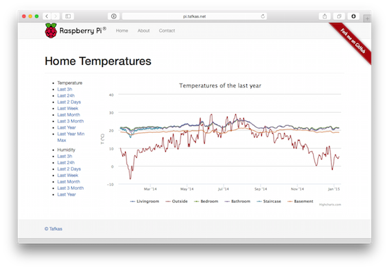This screenshot has width=389, height=269.
Task: Open the downloads icon in Safari toolbar
Action: [x=353, y=16]
